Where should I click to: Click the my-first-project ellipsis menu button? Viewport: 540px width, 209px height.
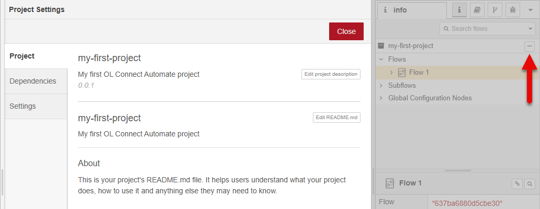(x=530, y=46)
